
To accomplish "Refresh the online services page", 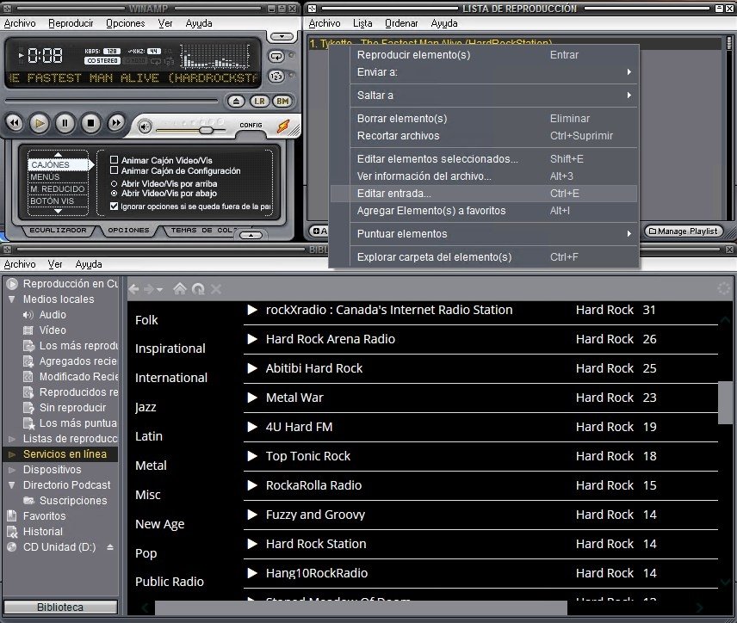I will point(198,289).
